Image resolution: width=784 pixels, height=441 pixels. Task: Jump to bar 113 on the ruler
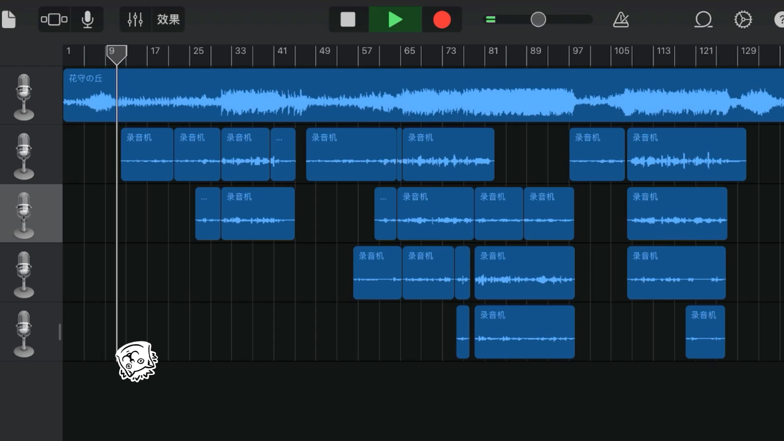(663, 51)
